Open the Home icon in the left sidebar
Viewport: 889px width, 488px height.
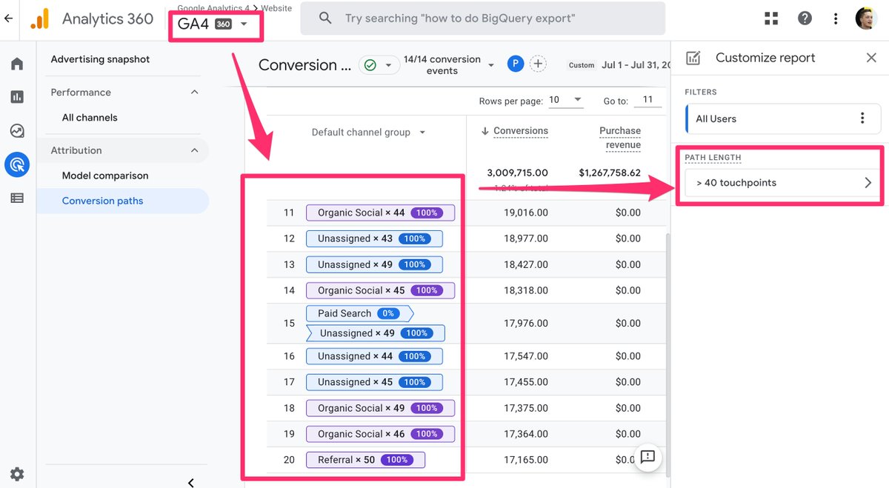click(x=16, y=64)
